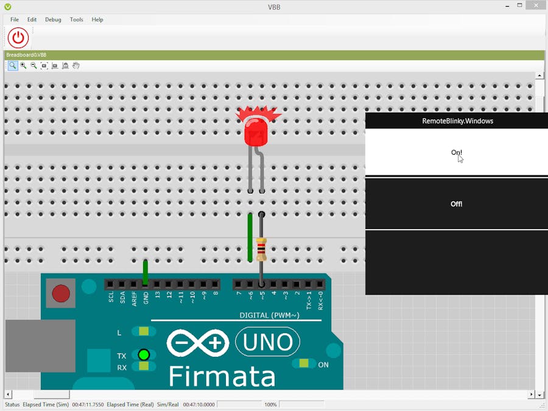Image resolution: width=548 pixels, height=411 pixels.
Task: Select the magnifier zoom tool
Action: [x=13, y=66]
